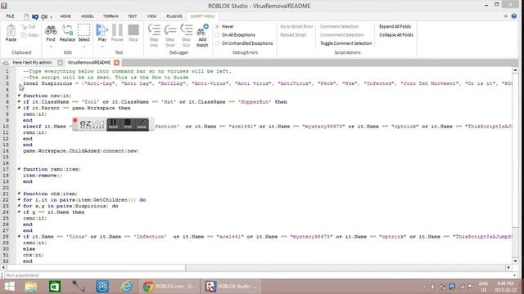The height and width of the screenshot is (294, 524).
Task: Click the Copy icon in Clipboard group
Action: point(24,35)
